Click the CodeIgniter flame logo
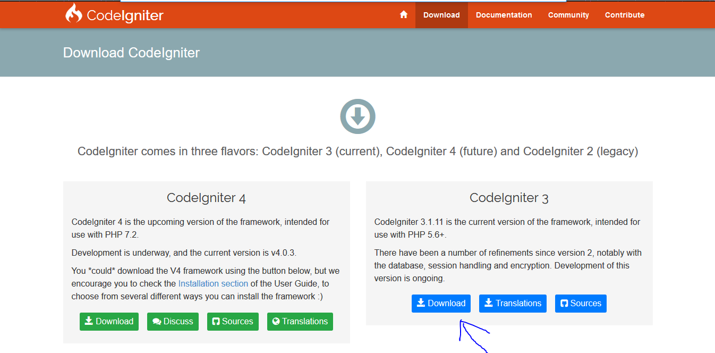Image resolution: width=715 pixels, height=353 pixels. coord(73,13)
